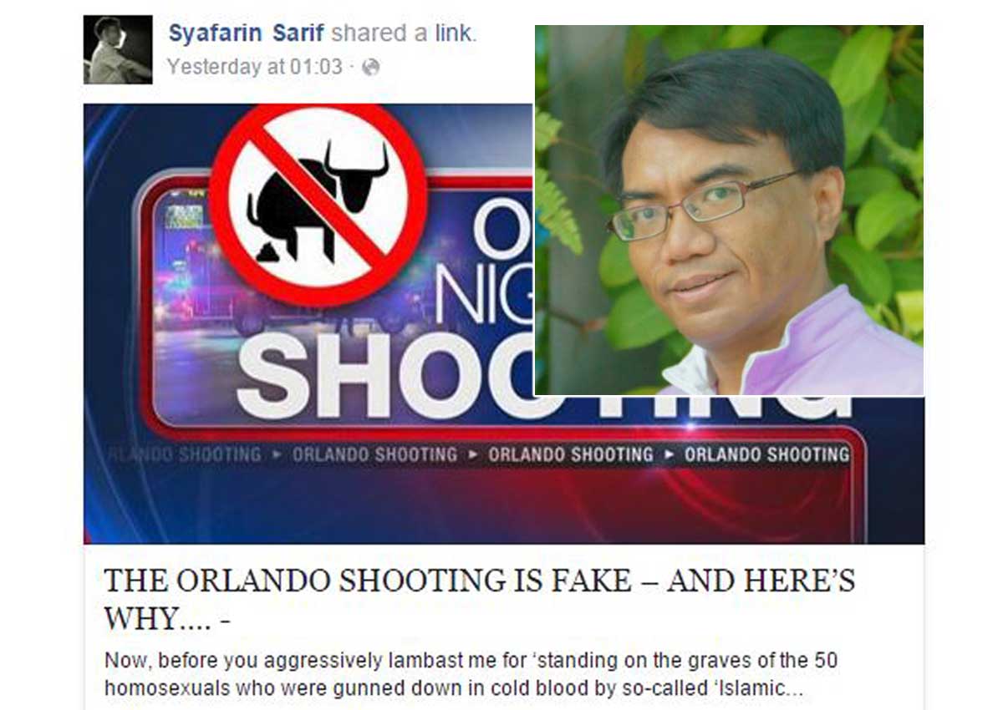The width and height of the screenshot is (1003, 710).
Task: Click the globe public-privacy icon
Action: (370, 68)
